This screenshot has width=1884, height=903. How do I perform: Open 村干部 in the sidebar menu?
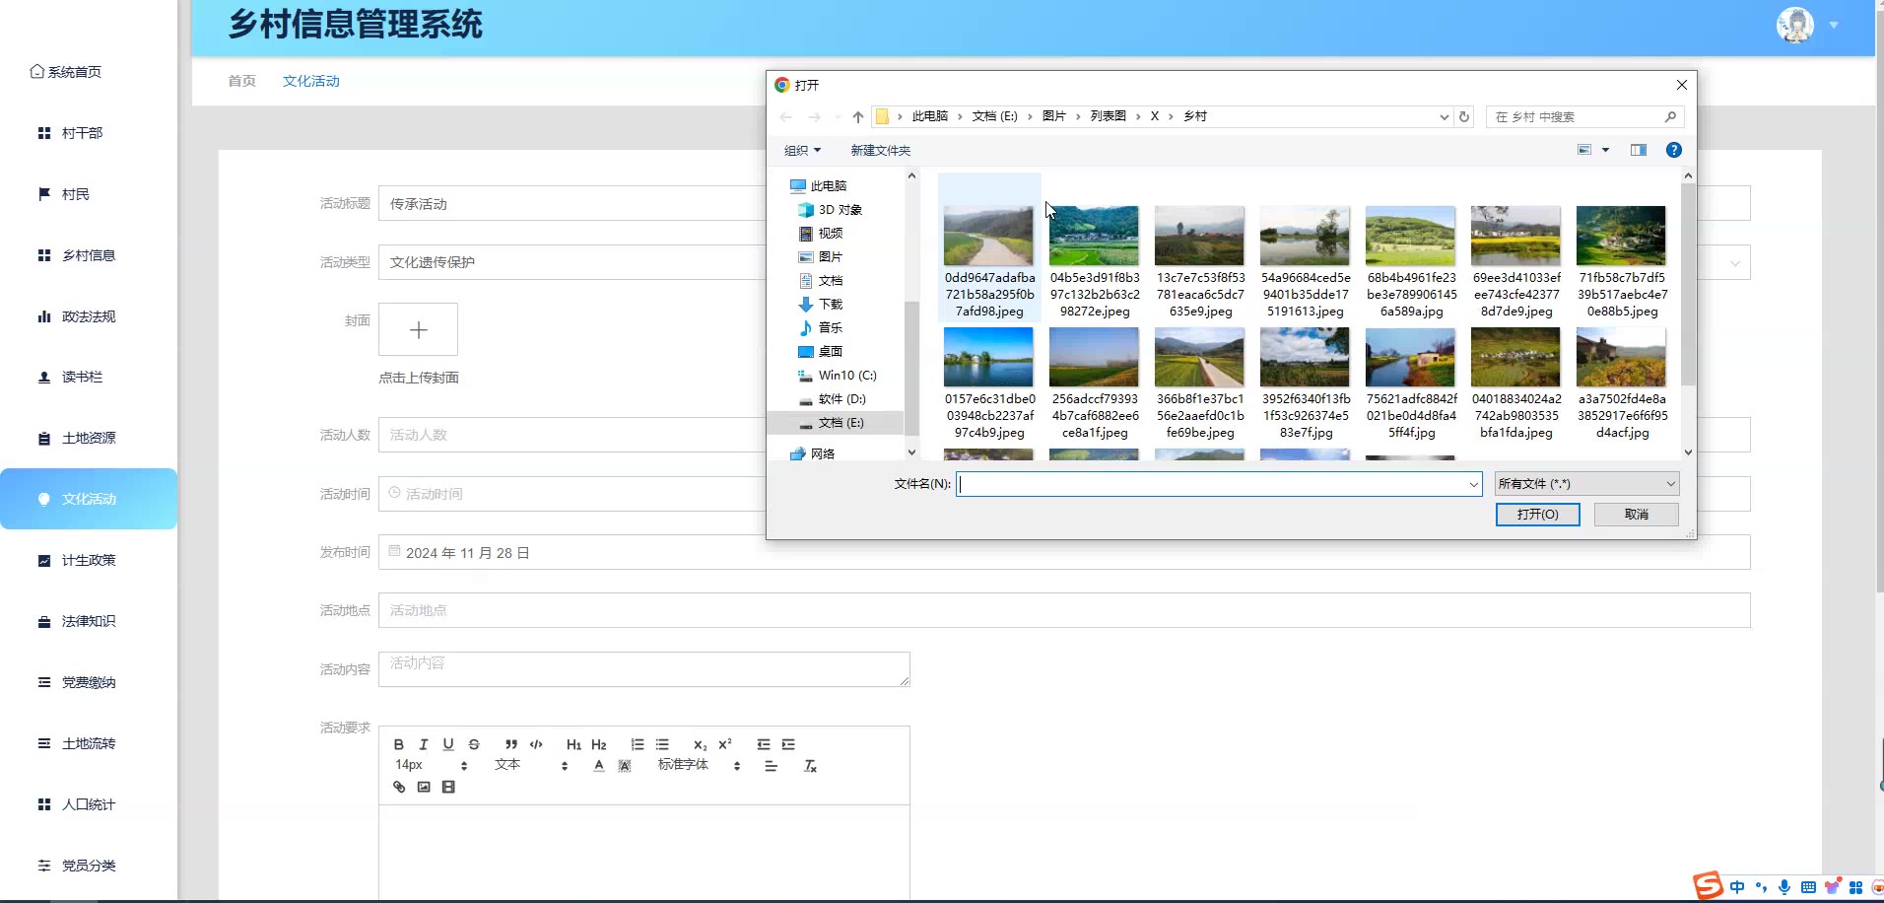[82, 133]
